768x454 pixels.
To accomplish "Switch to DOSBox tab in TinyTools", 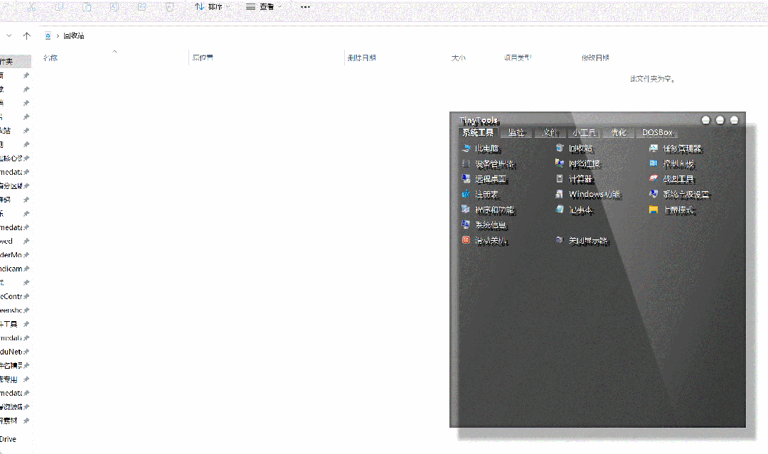I will tap(657, 133).
